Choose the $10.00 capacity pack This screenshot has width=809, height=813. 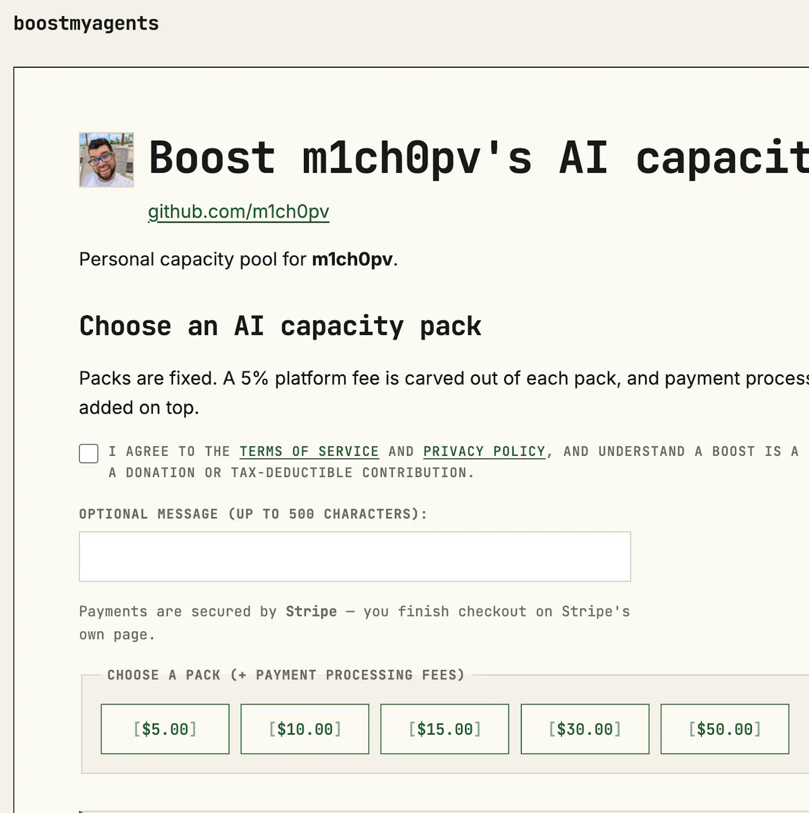pyautogui.click(x=305, y=729)
